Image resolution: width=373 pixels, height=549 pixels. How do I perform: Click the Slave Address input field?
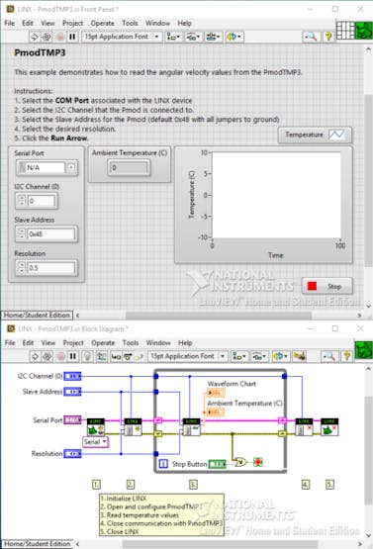[x=51, y=233]
